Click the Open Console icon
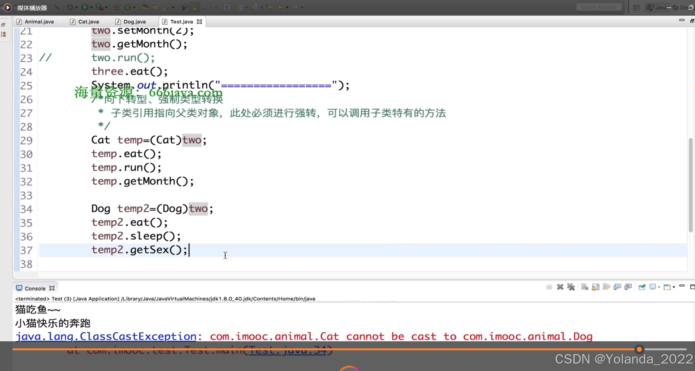The image size is (695, 371). coord(667,287)
